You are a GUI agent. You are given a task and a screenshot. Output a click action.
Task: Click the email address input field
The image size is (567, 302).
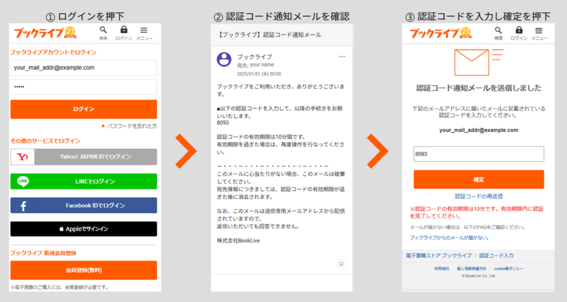click(x=84, y=68)
